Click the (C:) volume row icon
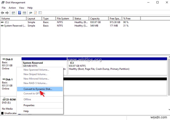Screen dimensions: 170x120 (2, 22)
